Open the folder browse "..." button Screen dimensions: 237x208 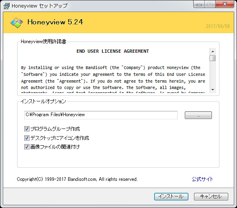[198, 115]
